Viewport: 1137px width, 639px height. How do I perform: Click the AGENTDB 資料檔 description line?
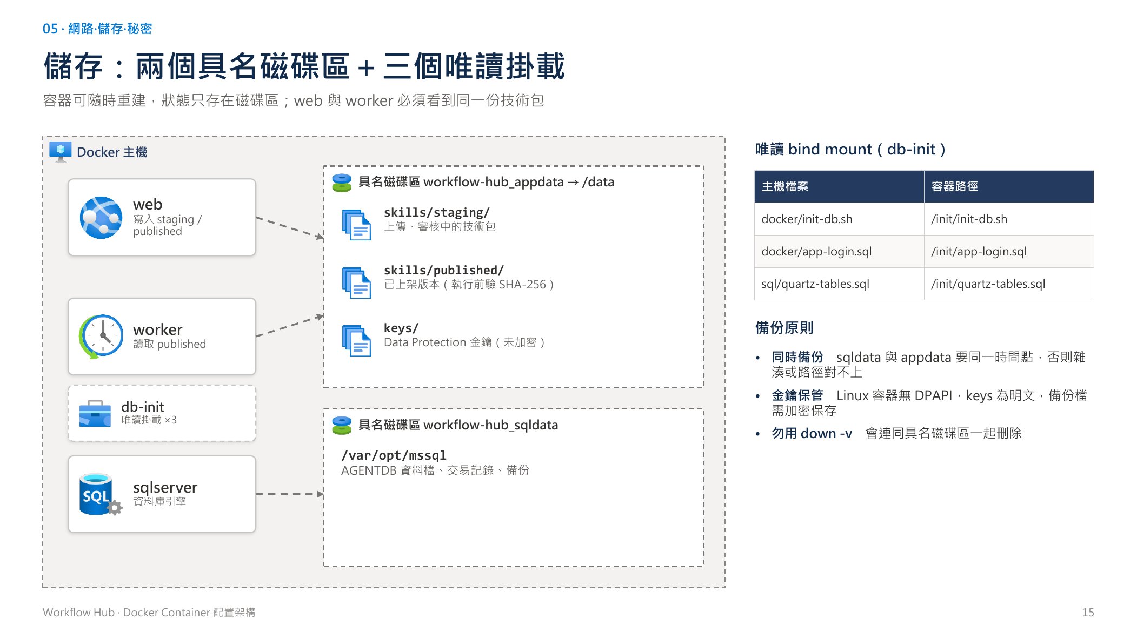click(x=435, y=470)
